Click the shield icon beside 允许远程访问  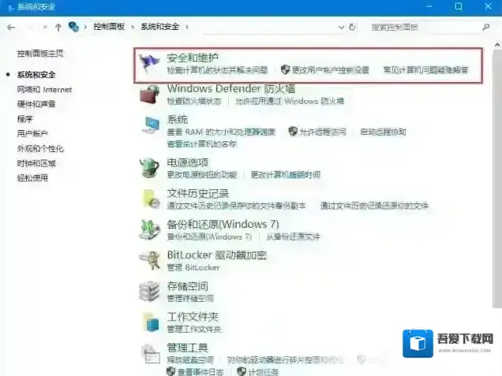293,131
